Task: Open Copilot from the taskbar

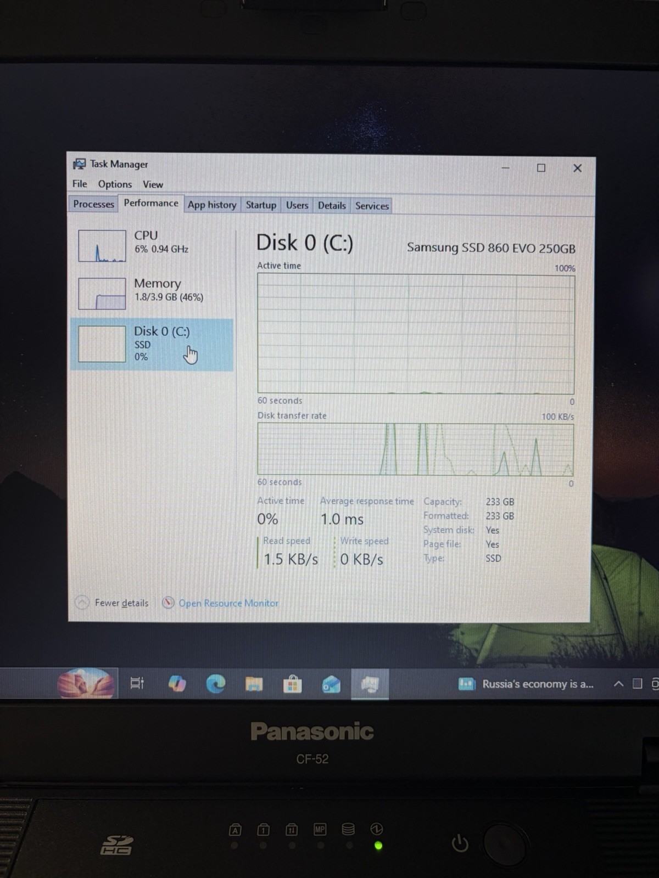Action: pyautogui.click(x=177, y=684)
